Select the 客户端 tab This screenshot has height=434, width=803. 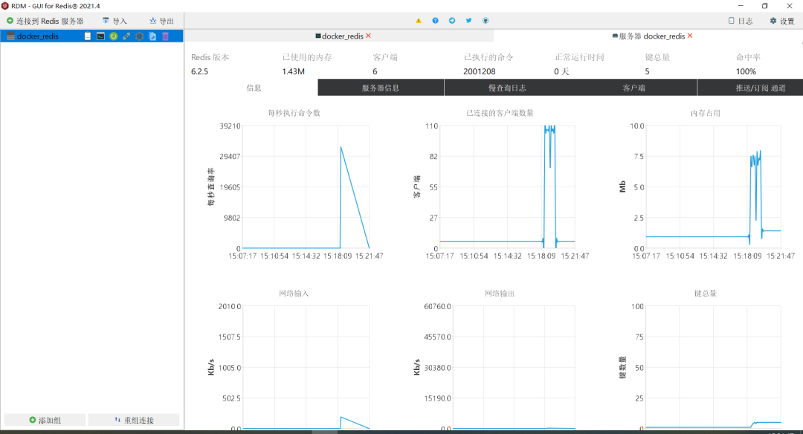click(633, 88)
